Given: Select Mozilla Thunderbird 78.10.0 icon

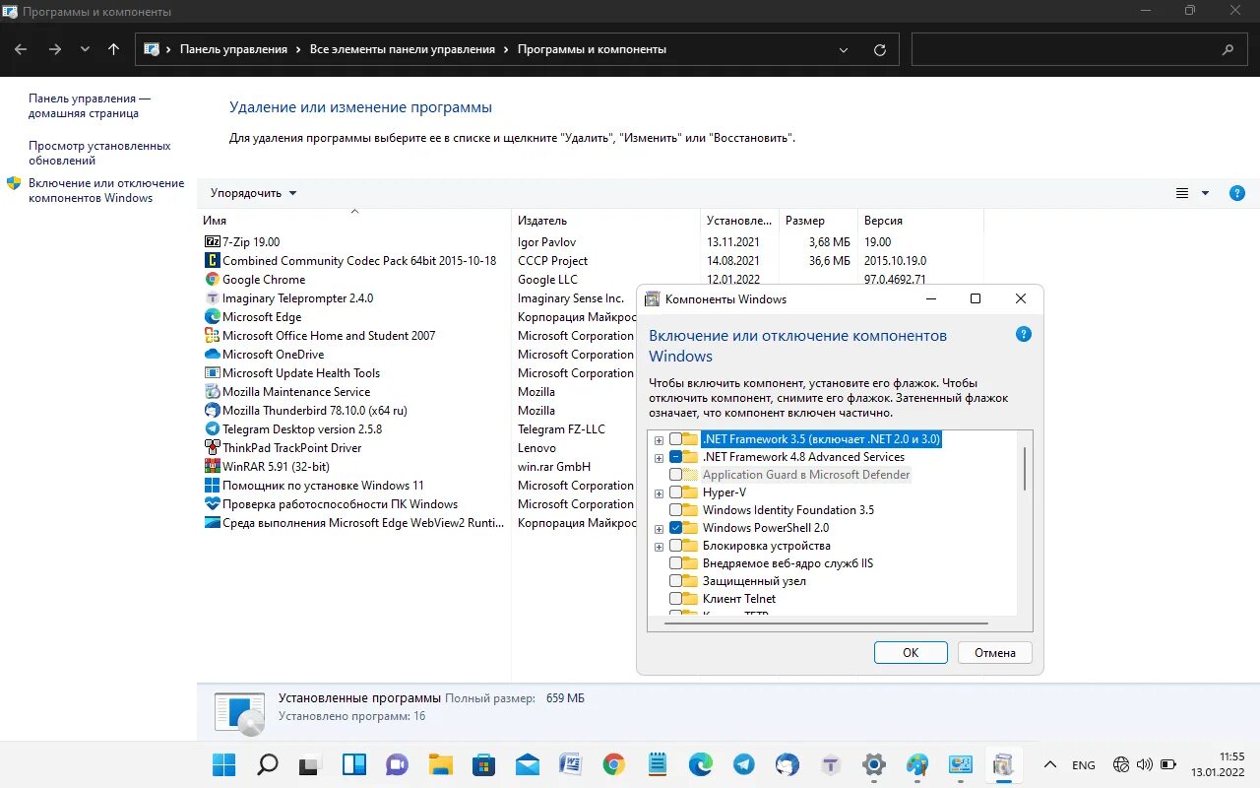Looking at the screenshot, I should 212,410.
